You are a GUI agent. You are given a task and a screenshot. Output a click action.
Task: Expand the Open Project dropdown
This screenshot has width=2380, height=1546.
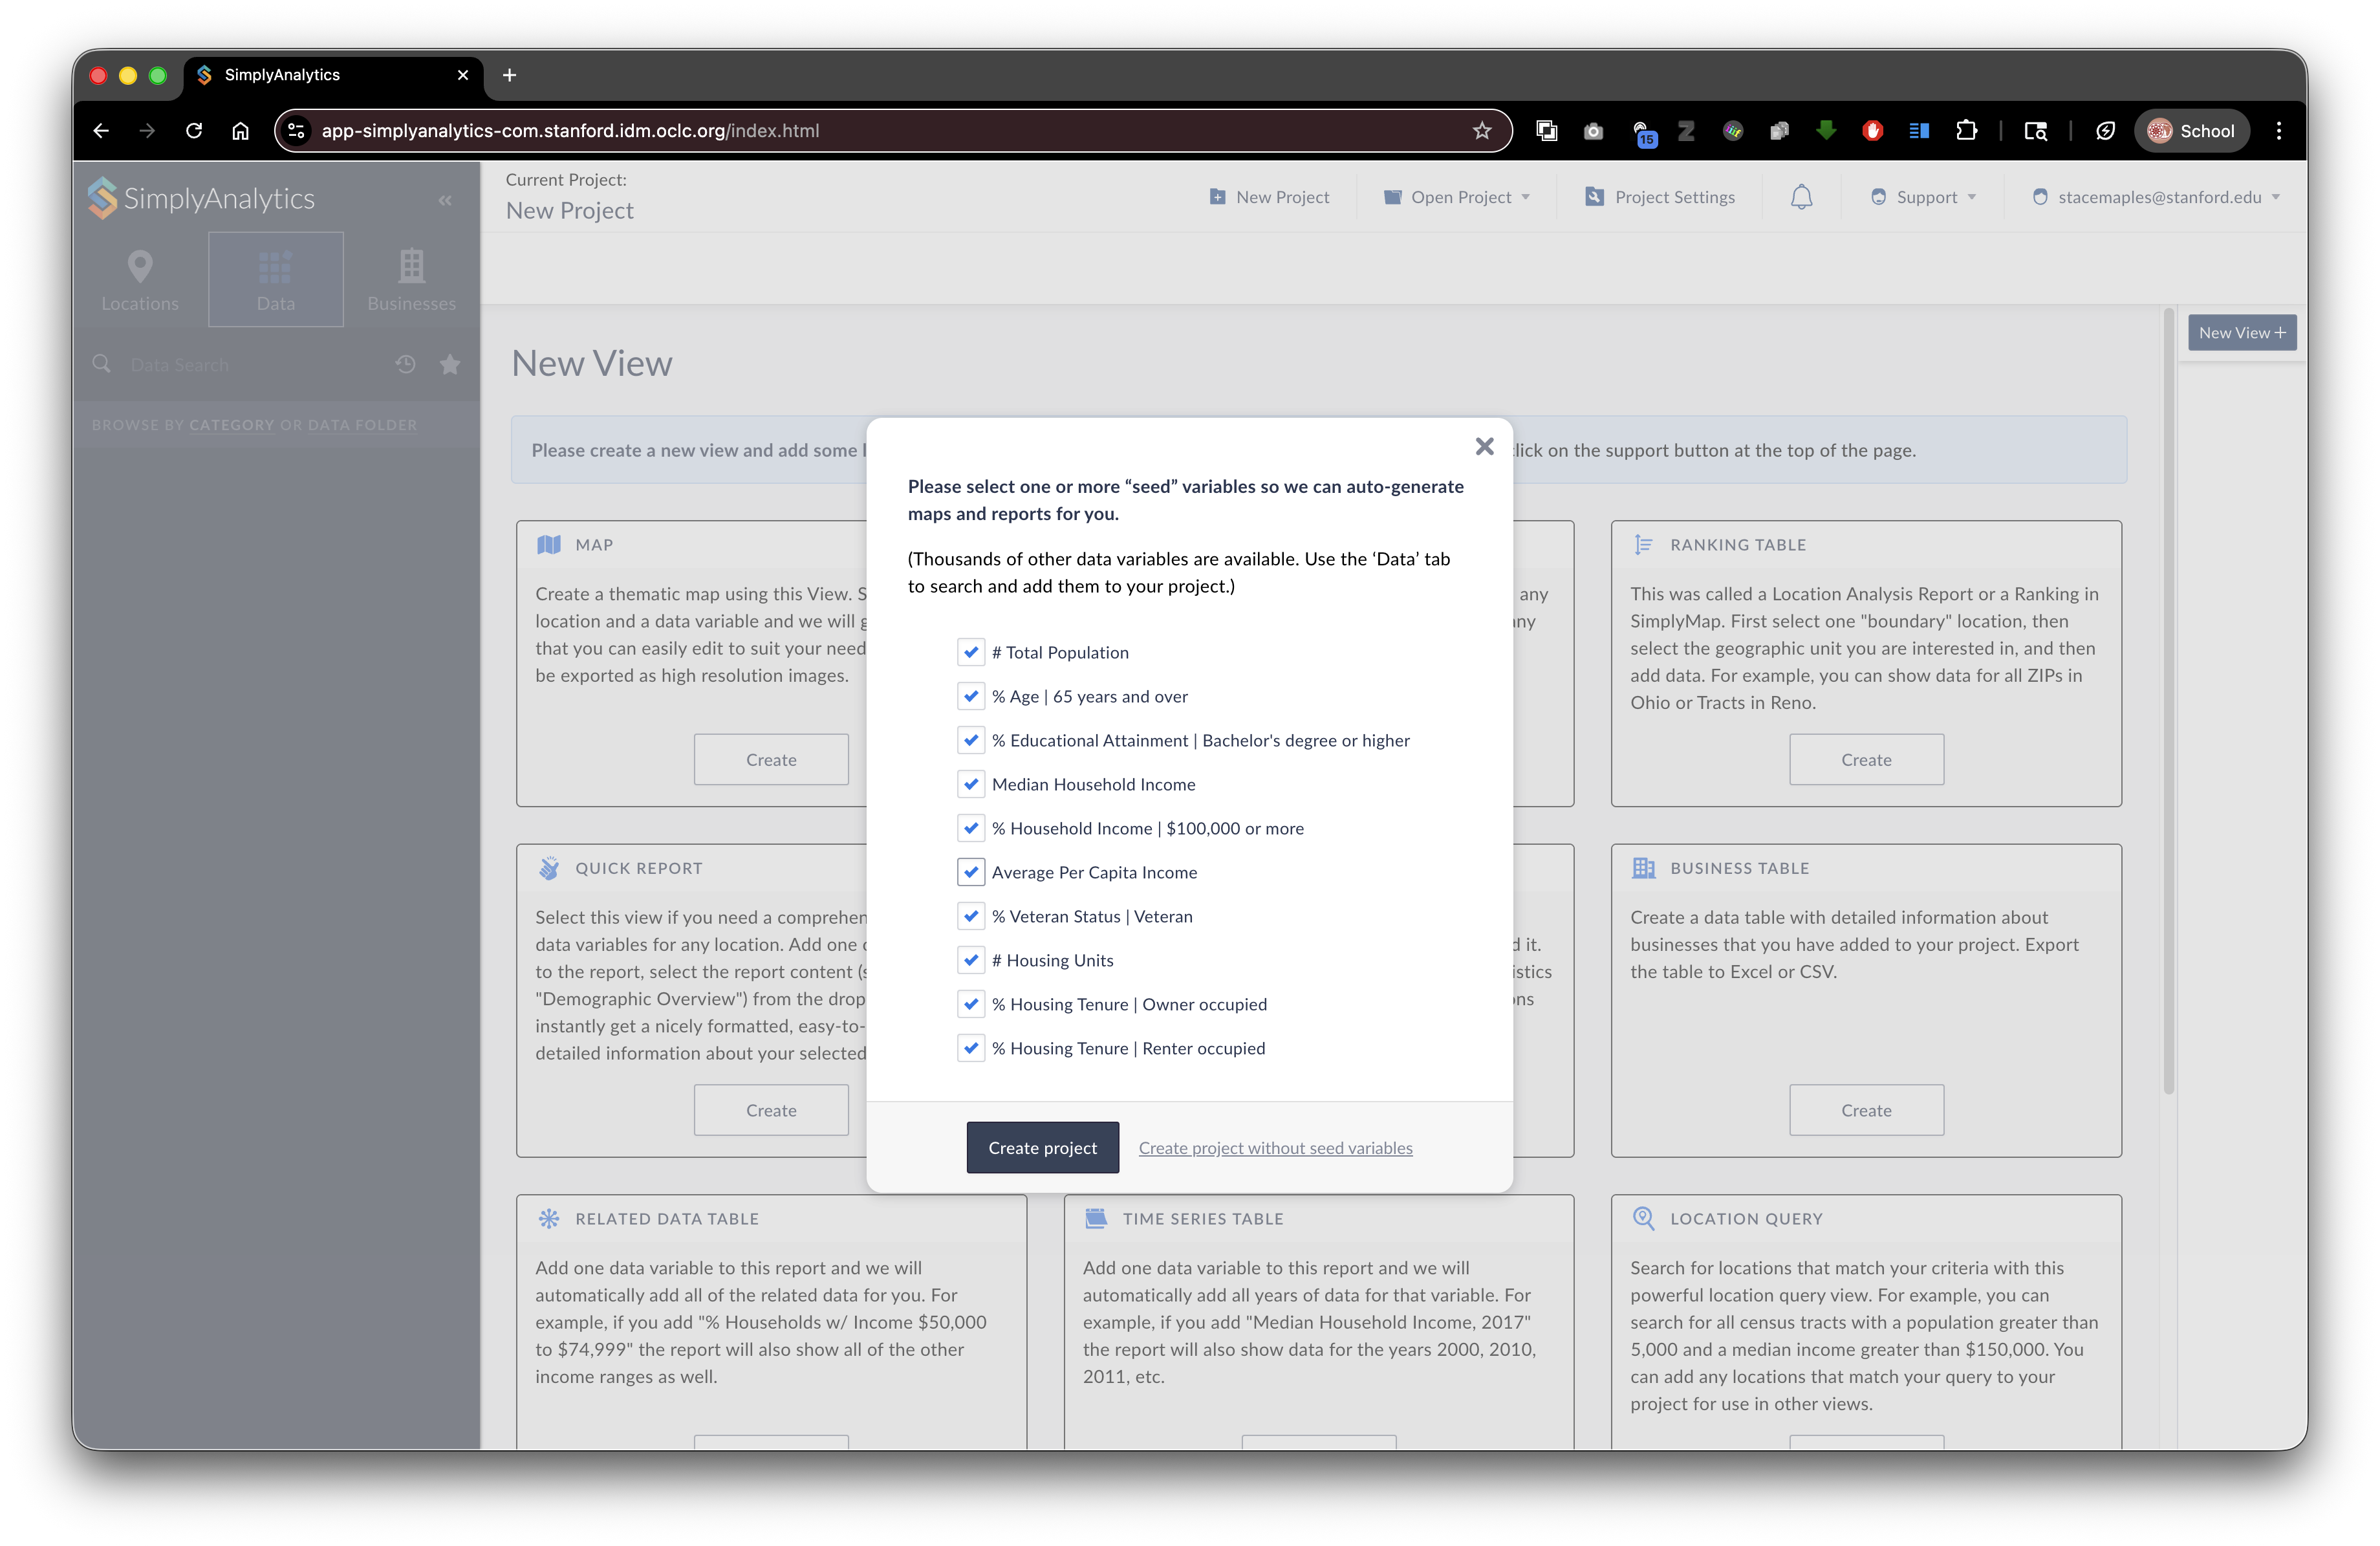point(1457,197)
